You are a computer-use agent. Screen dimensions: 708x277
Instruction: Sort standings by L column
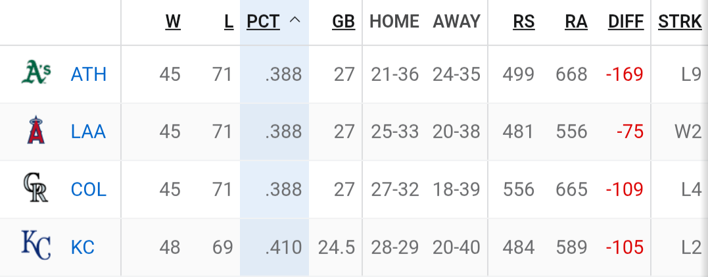pyautogui.click(x=229, y=21)
